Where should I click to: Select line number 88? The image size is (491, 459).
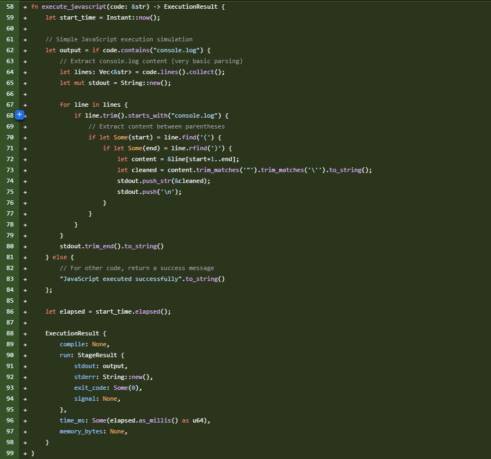click(10, 333)
